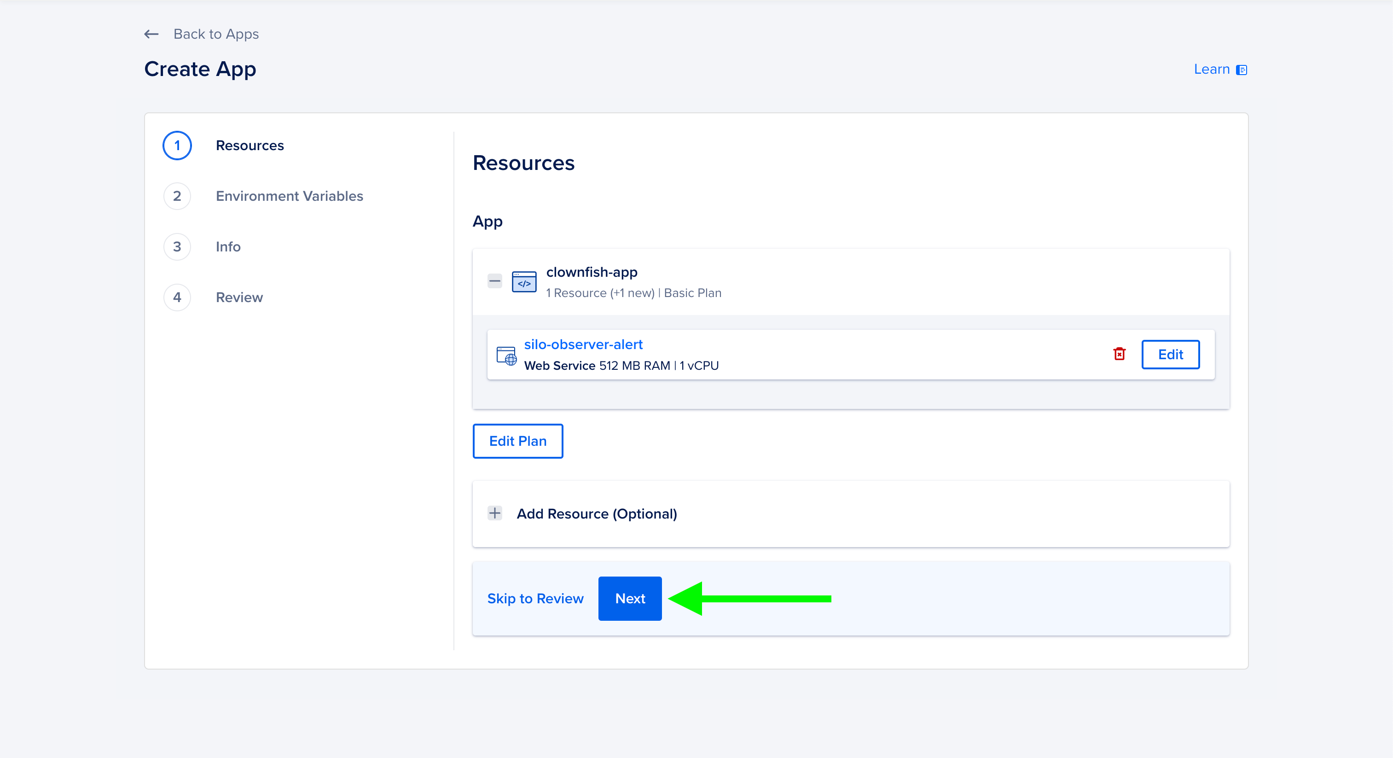
Task: Click '1 Resource (+1 new) | Basic Plan' text
Action: pos(634,293)
